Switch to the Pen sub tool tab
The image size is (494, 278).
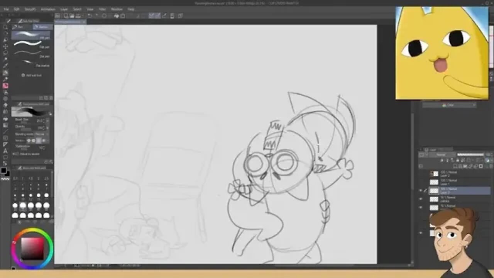[x=22, y=27]
